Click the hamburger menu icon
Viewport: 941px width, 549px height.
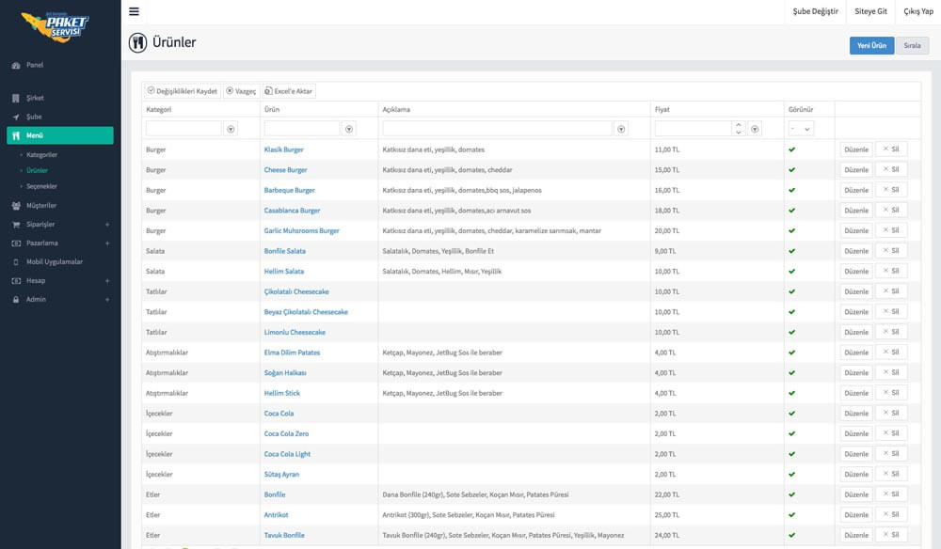tap(135, 11)
